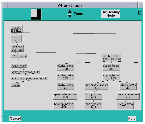Screen dimensions: 145x124
Task: Select the king_moves 661 node
Action: pyautogui.click(x=94, y=96)
